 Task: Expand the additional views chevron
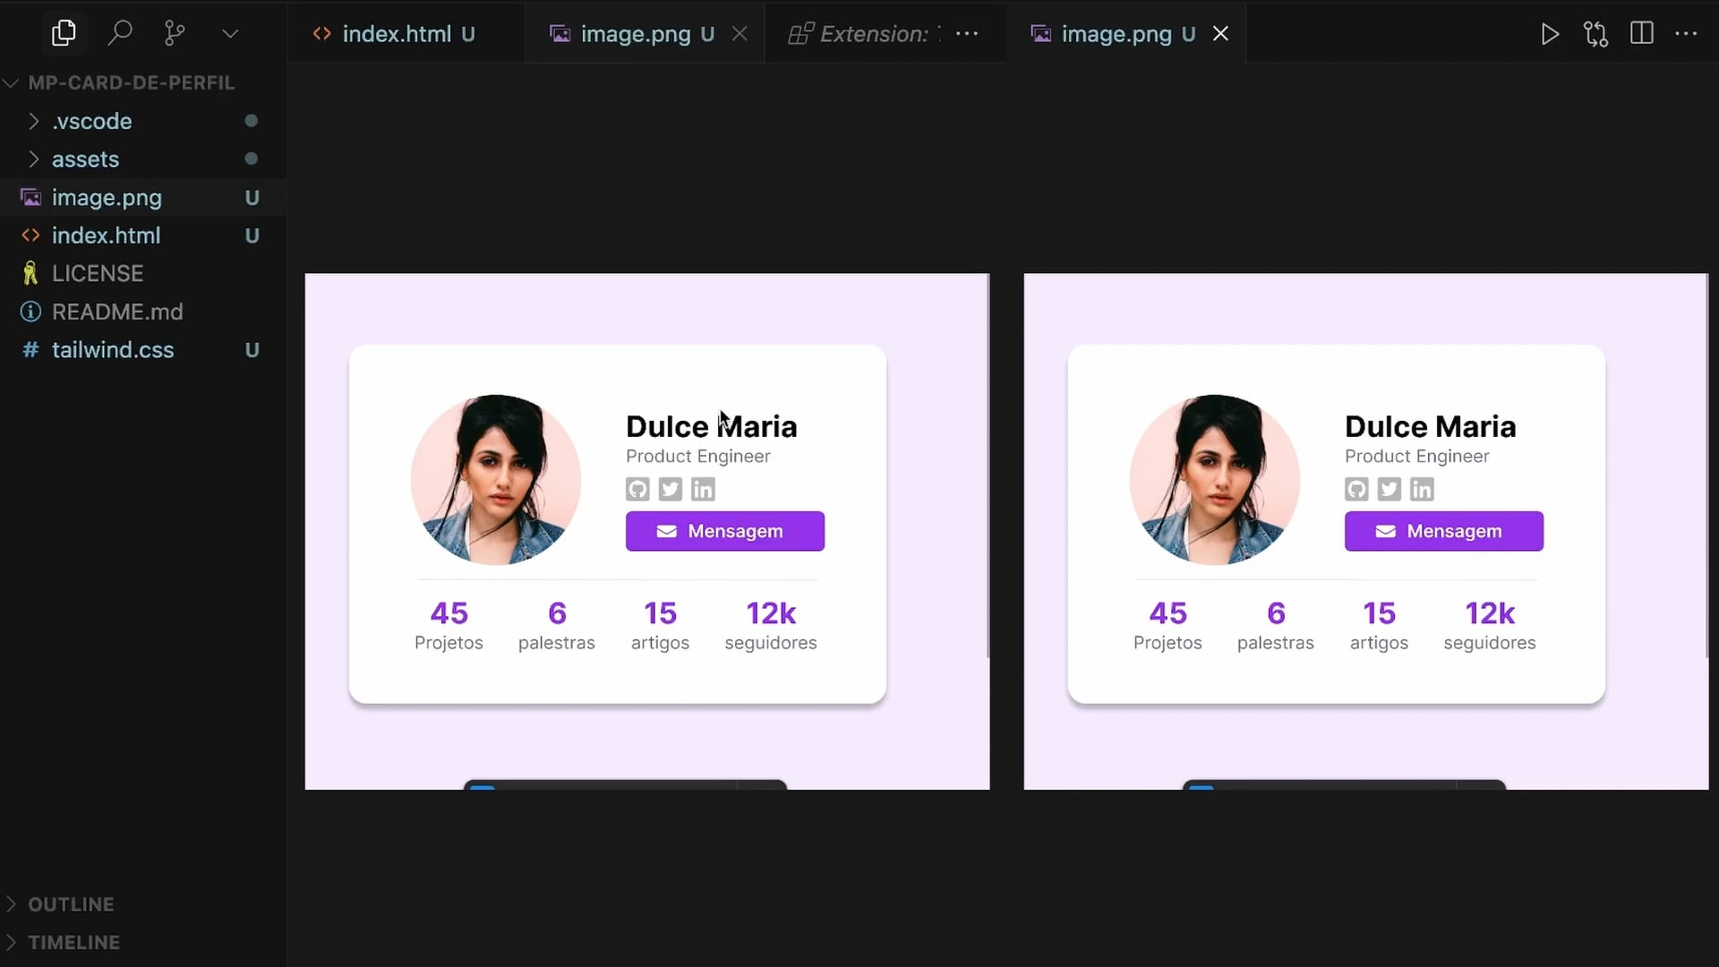point(230,34)
